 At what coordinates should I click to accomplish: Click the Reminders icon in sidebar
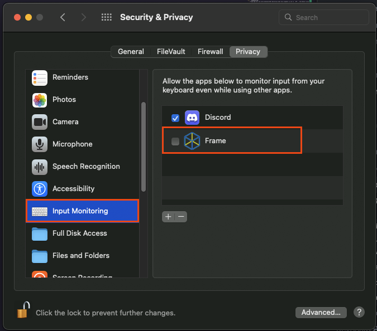click(x=40, y=77)
